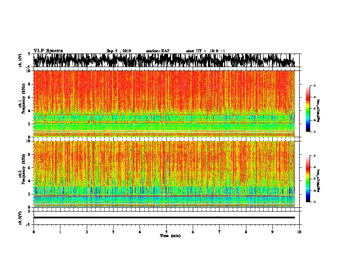
Task: Click the ch.3 flat voltage trace
Action: coord(164,218)
